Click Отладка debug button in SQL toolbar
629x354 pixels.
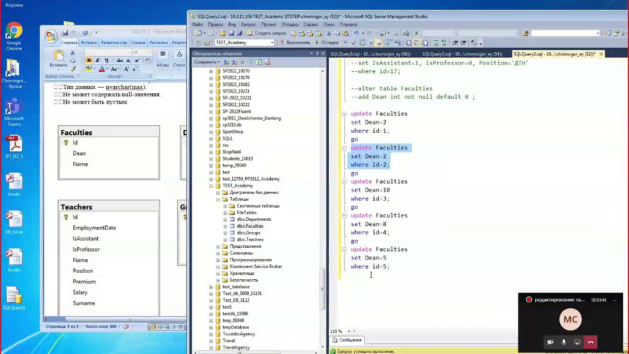point(327,43)
